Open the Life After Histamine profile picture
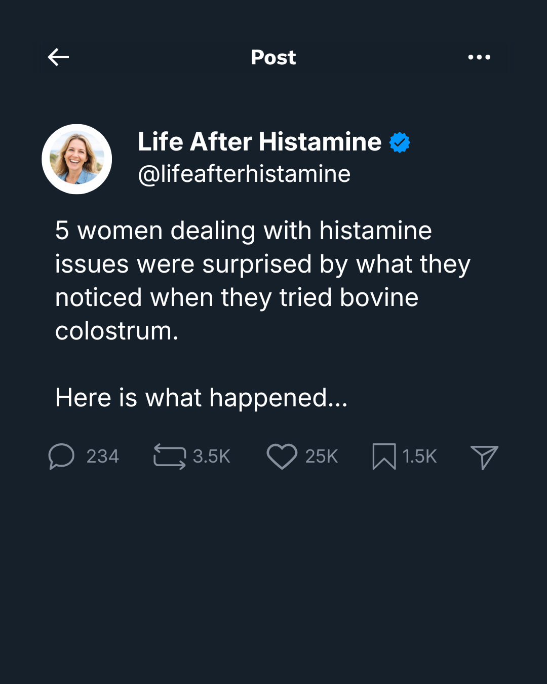This screenshot has height=684, width=547. [76, 159]
